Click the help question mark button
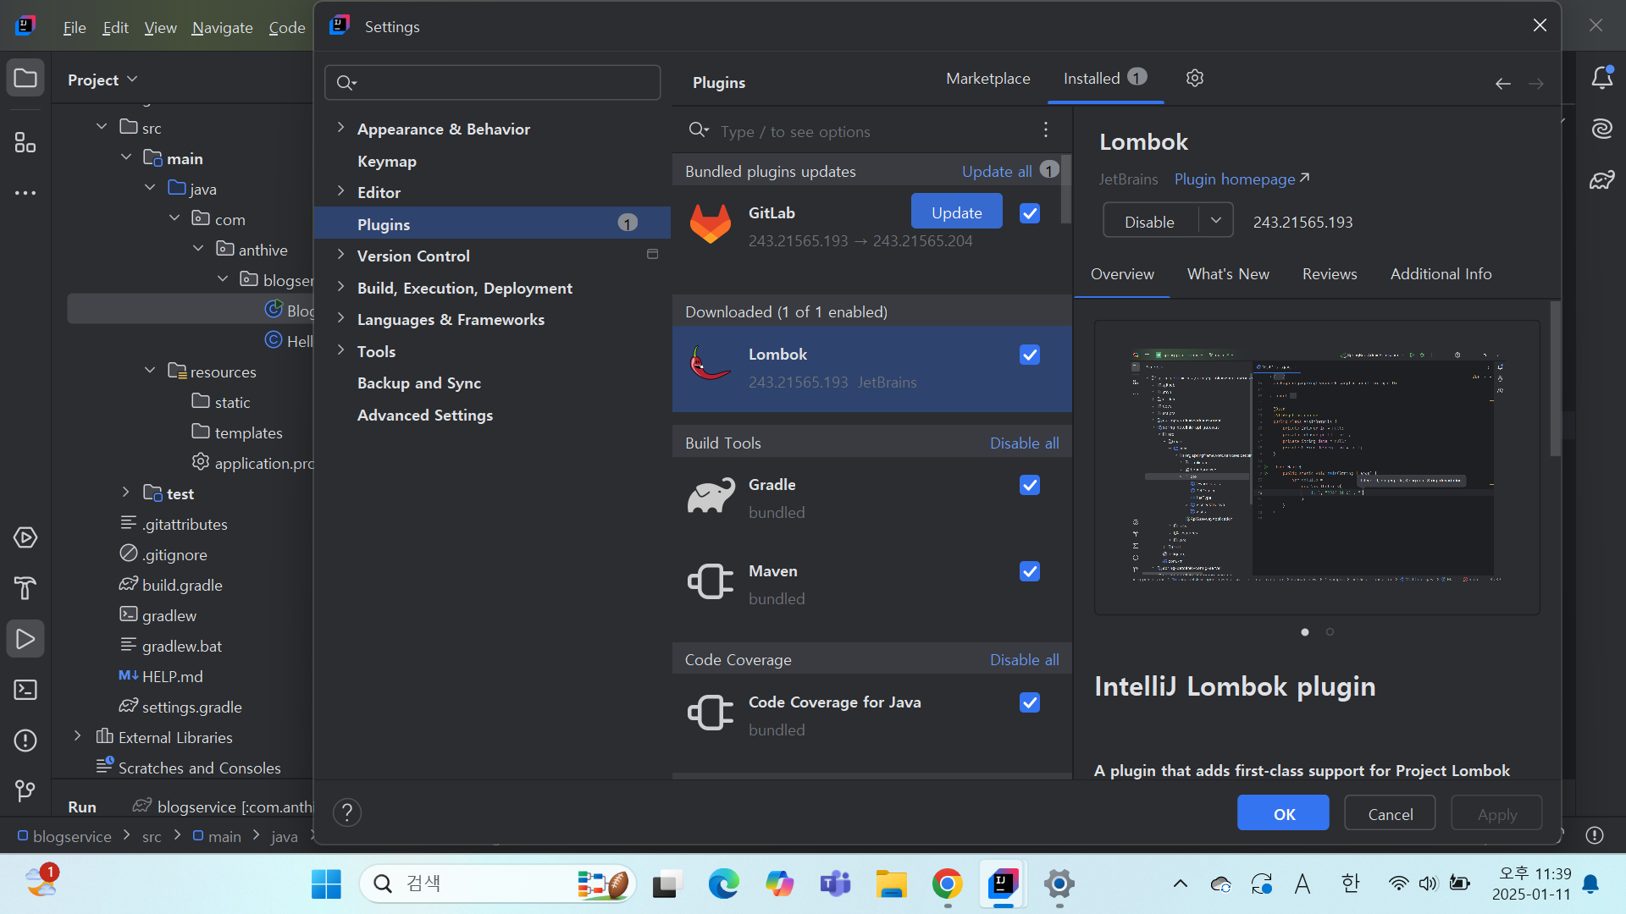The image size is (1626, 914). pos(346,812)
